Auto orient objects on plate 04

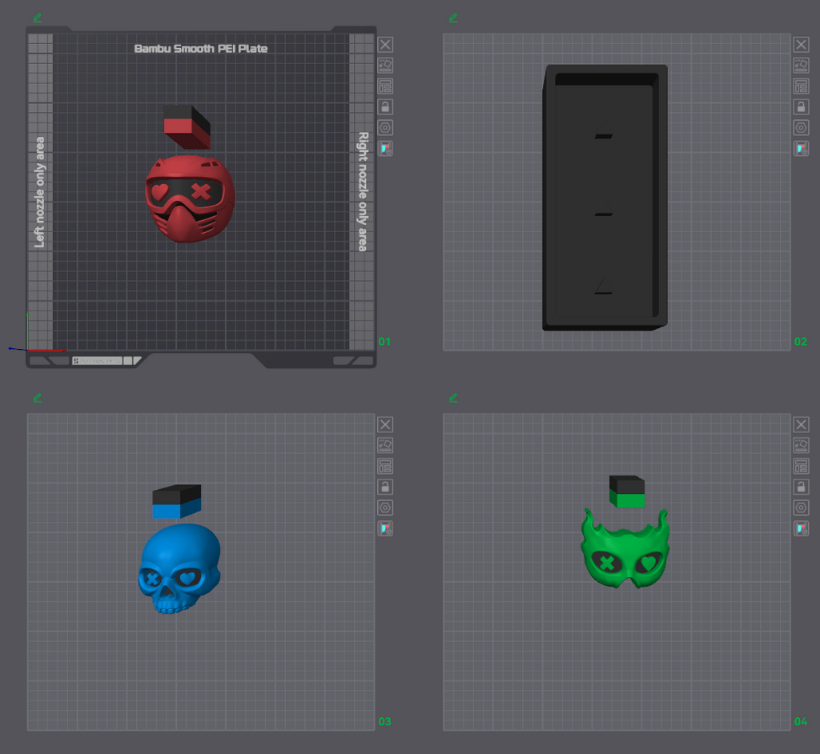coord(801,446)
